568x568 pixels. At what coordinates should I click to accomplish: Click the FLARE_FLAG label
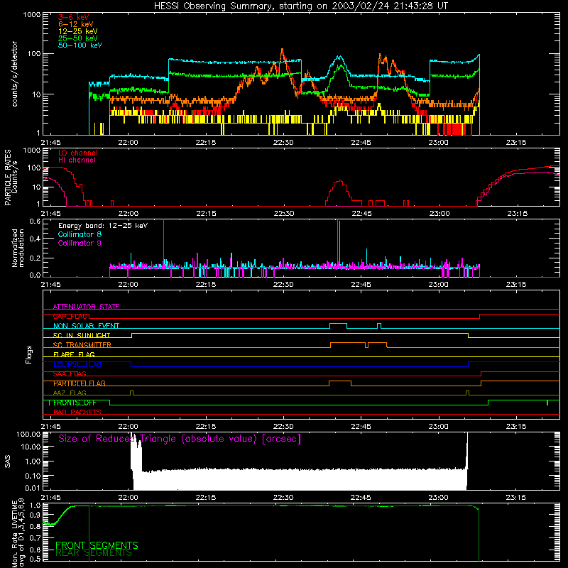[x=74, y=354]
